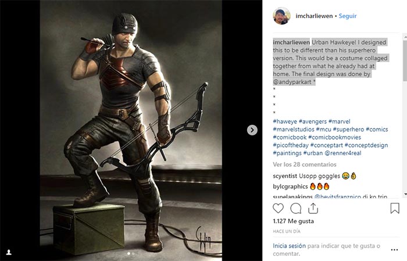The image size is (407, 261).
Task: Open bylcgraphics commenter profile
Action: click(290, 187)
